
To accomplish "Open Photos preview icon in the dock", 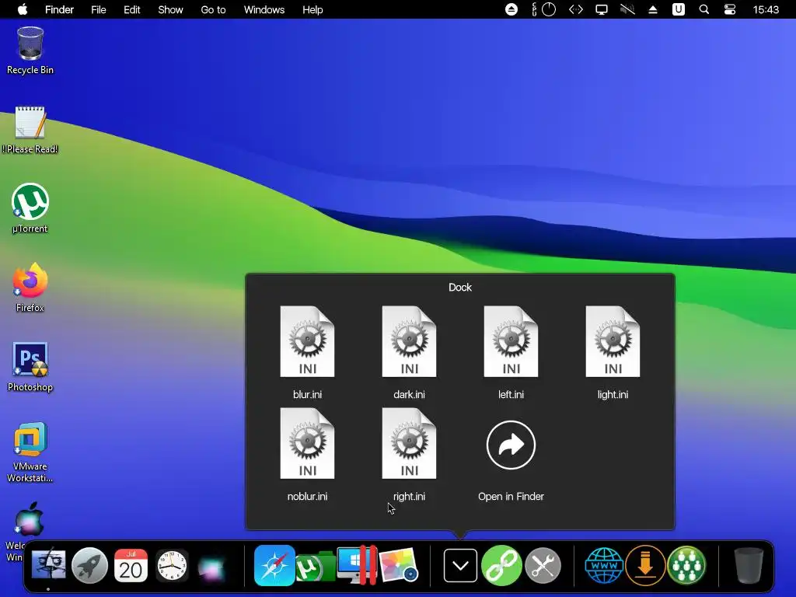I will 399,565.
